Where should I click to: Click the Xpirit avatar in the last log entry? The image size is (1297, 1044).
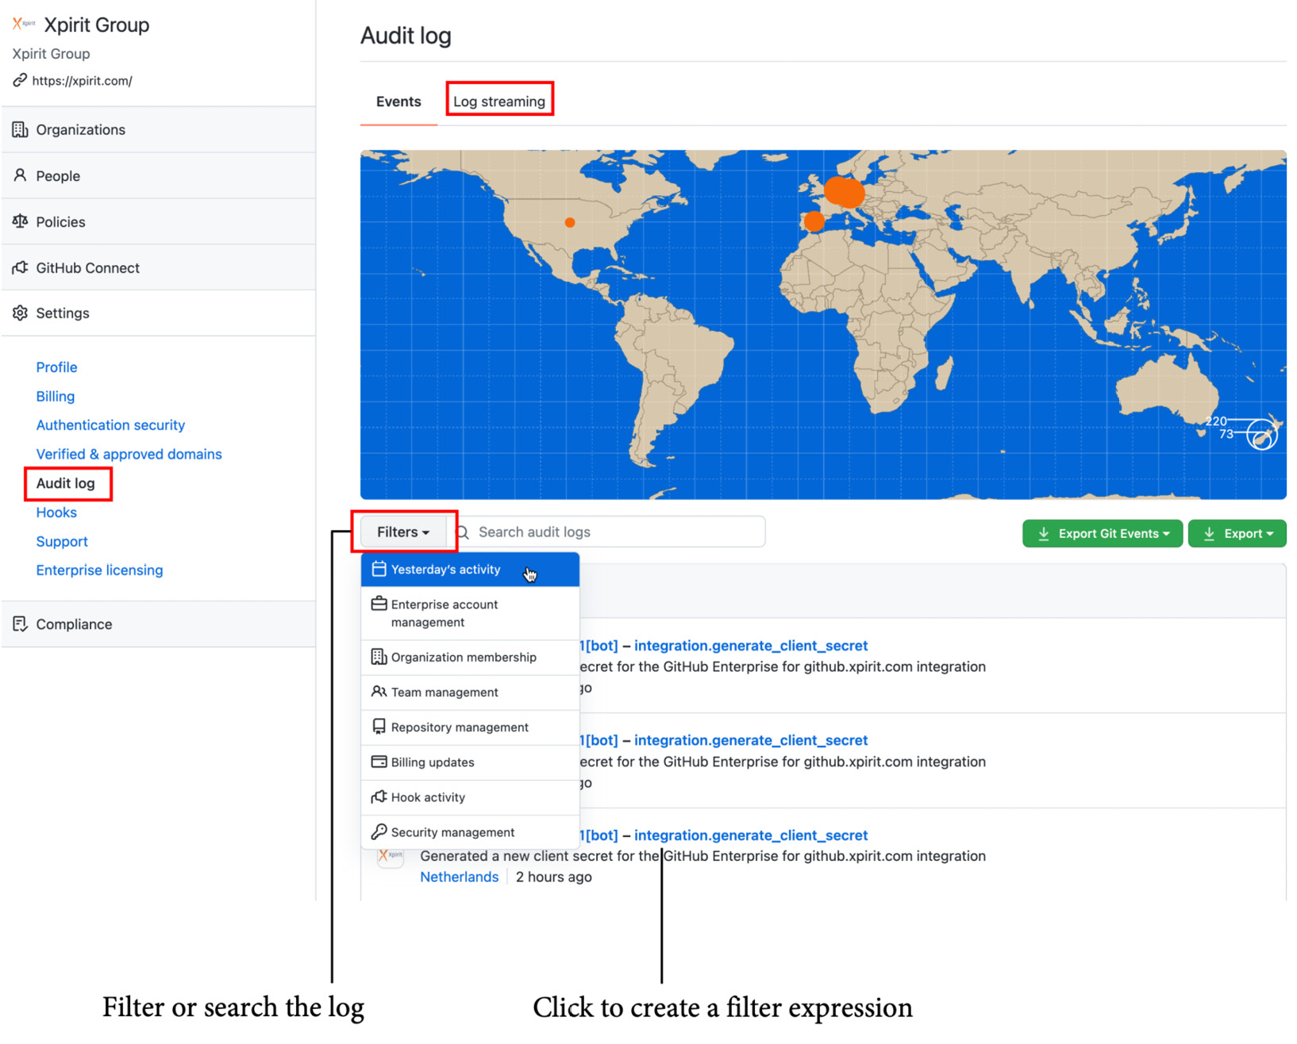pos(391,855)
